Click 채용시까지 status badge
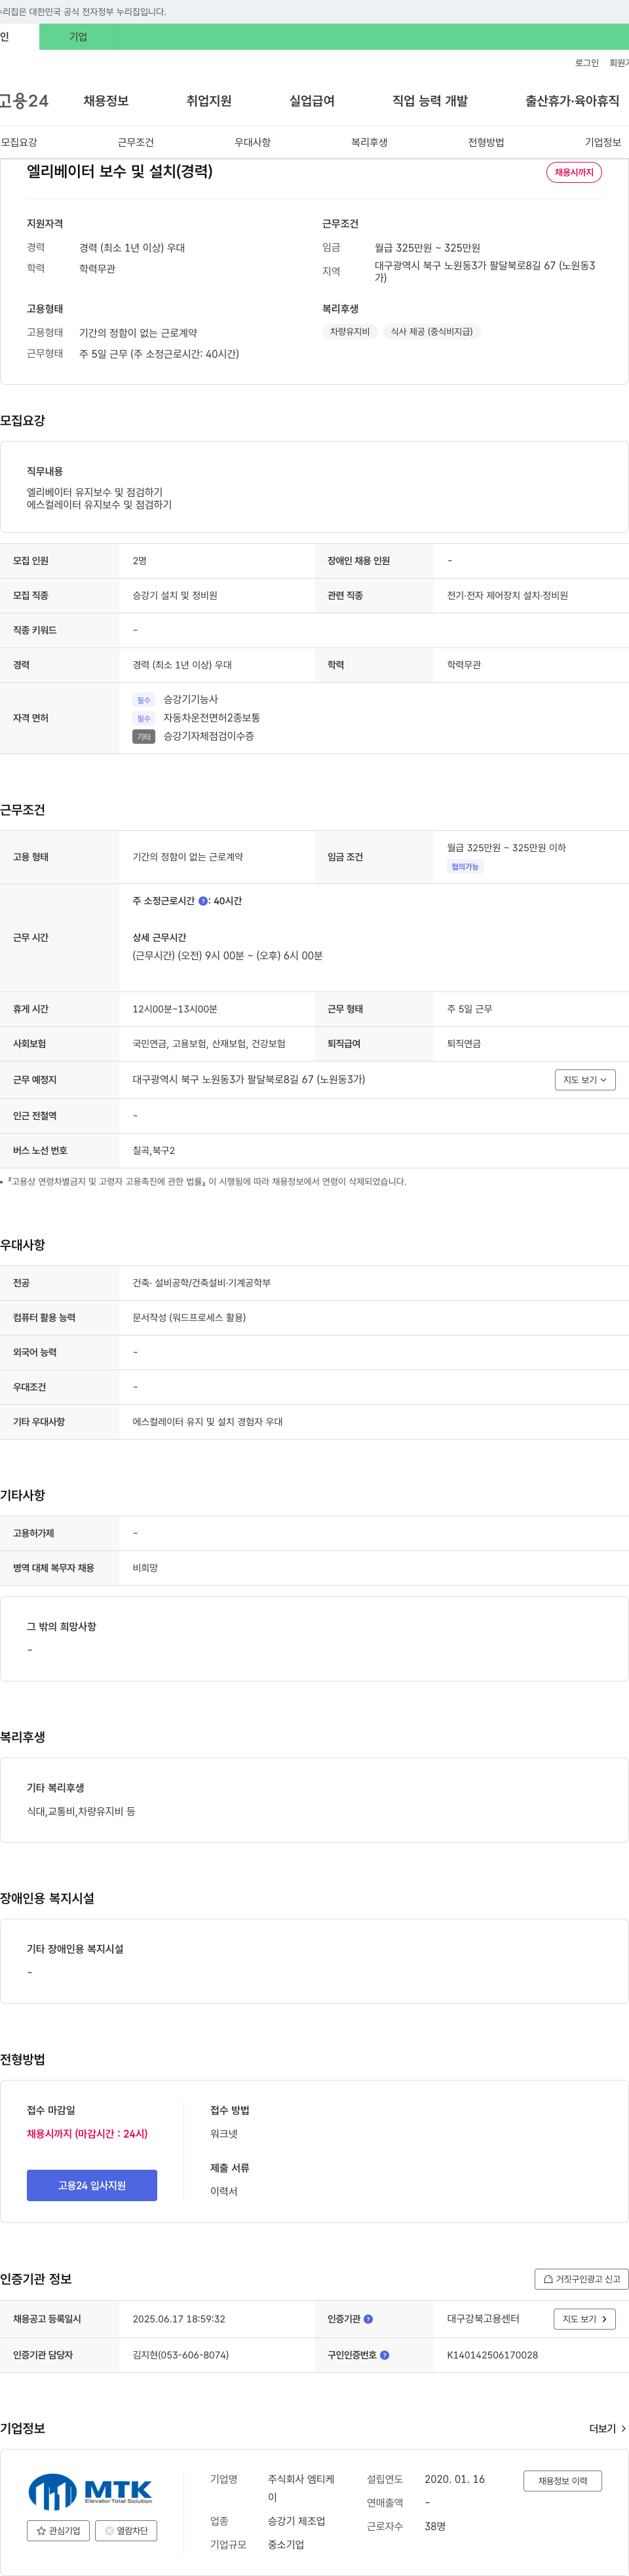Viewport: 629px width, 2576px height. [x=574, y=172]
